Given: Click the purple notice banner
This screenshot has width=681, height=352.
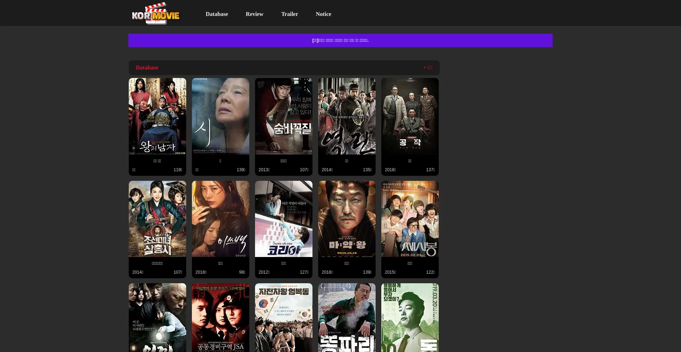Looking at the screenshot, I should [340, 40].
